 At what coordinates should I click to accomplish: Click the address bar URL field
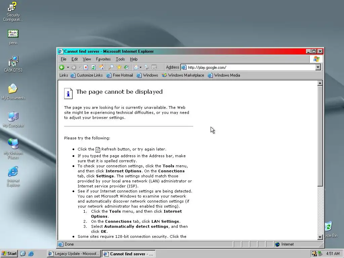point(251,67)
